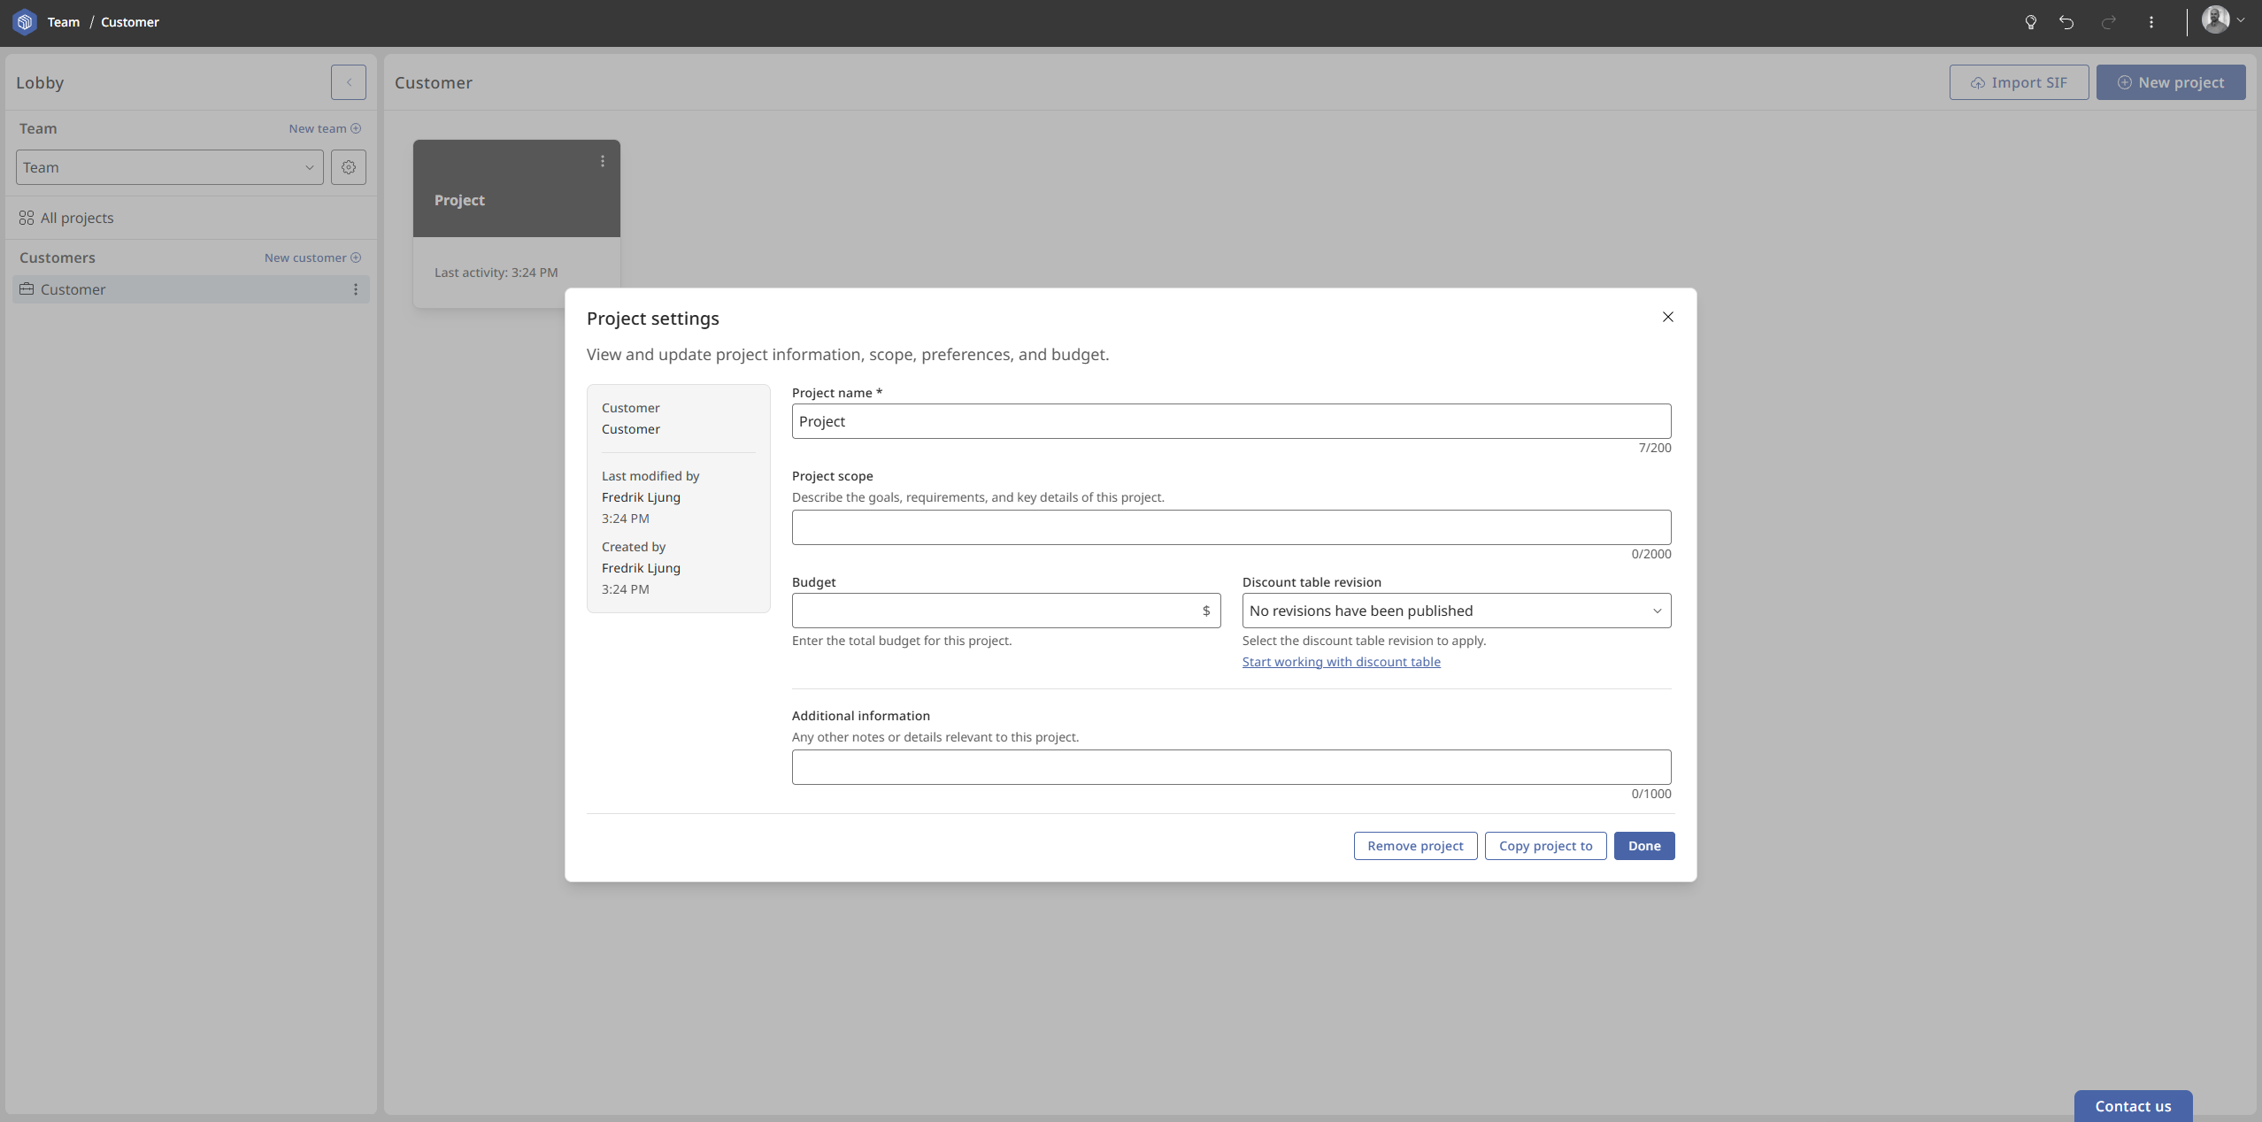Click the Additional information field
The width and height of the screenshot is (2262, 1122).
coord(1232,767)
